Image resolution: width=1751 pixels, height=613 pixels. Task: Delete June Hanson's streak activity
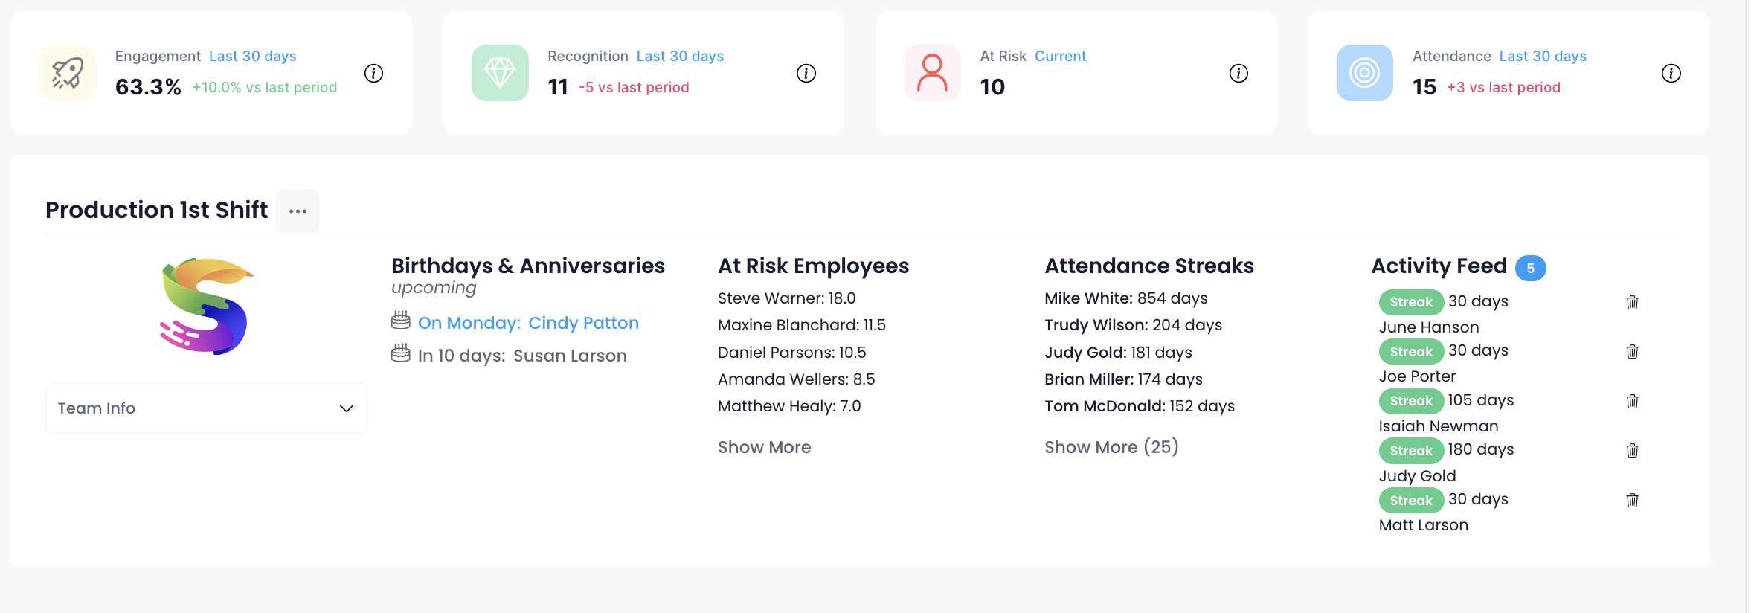(1632, 302)
